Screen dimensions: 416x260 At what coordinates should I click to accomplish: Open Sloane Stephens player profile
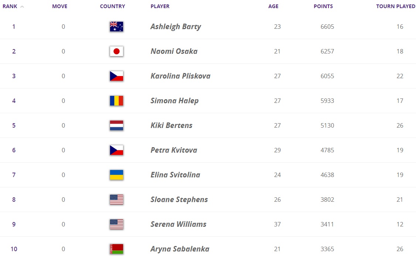(179, 200)
